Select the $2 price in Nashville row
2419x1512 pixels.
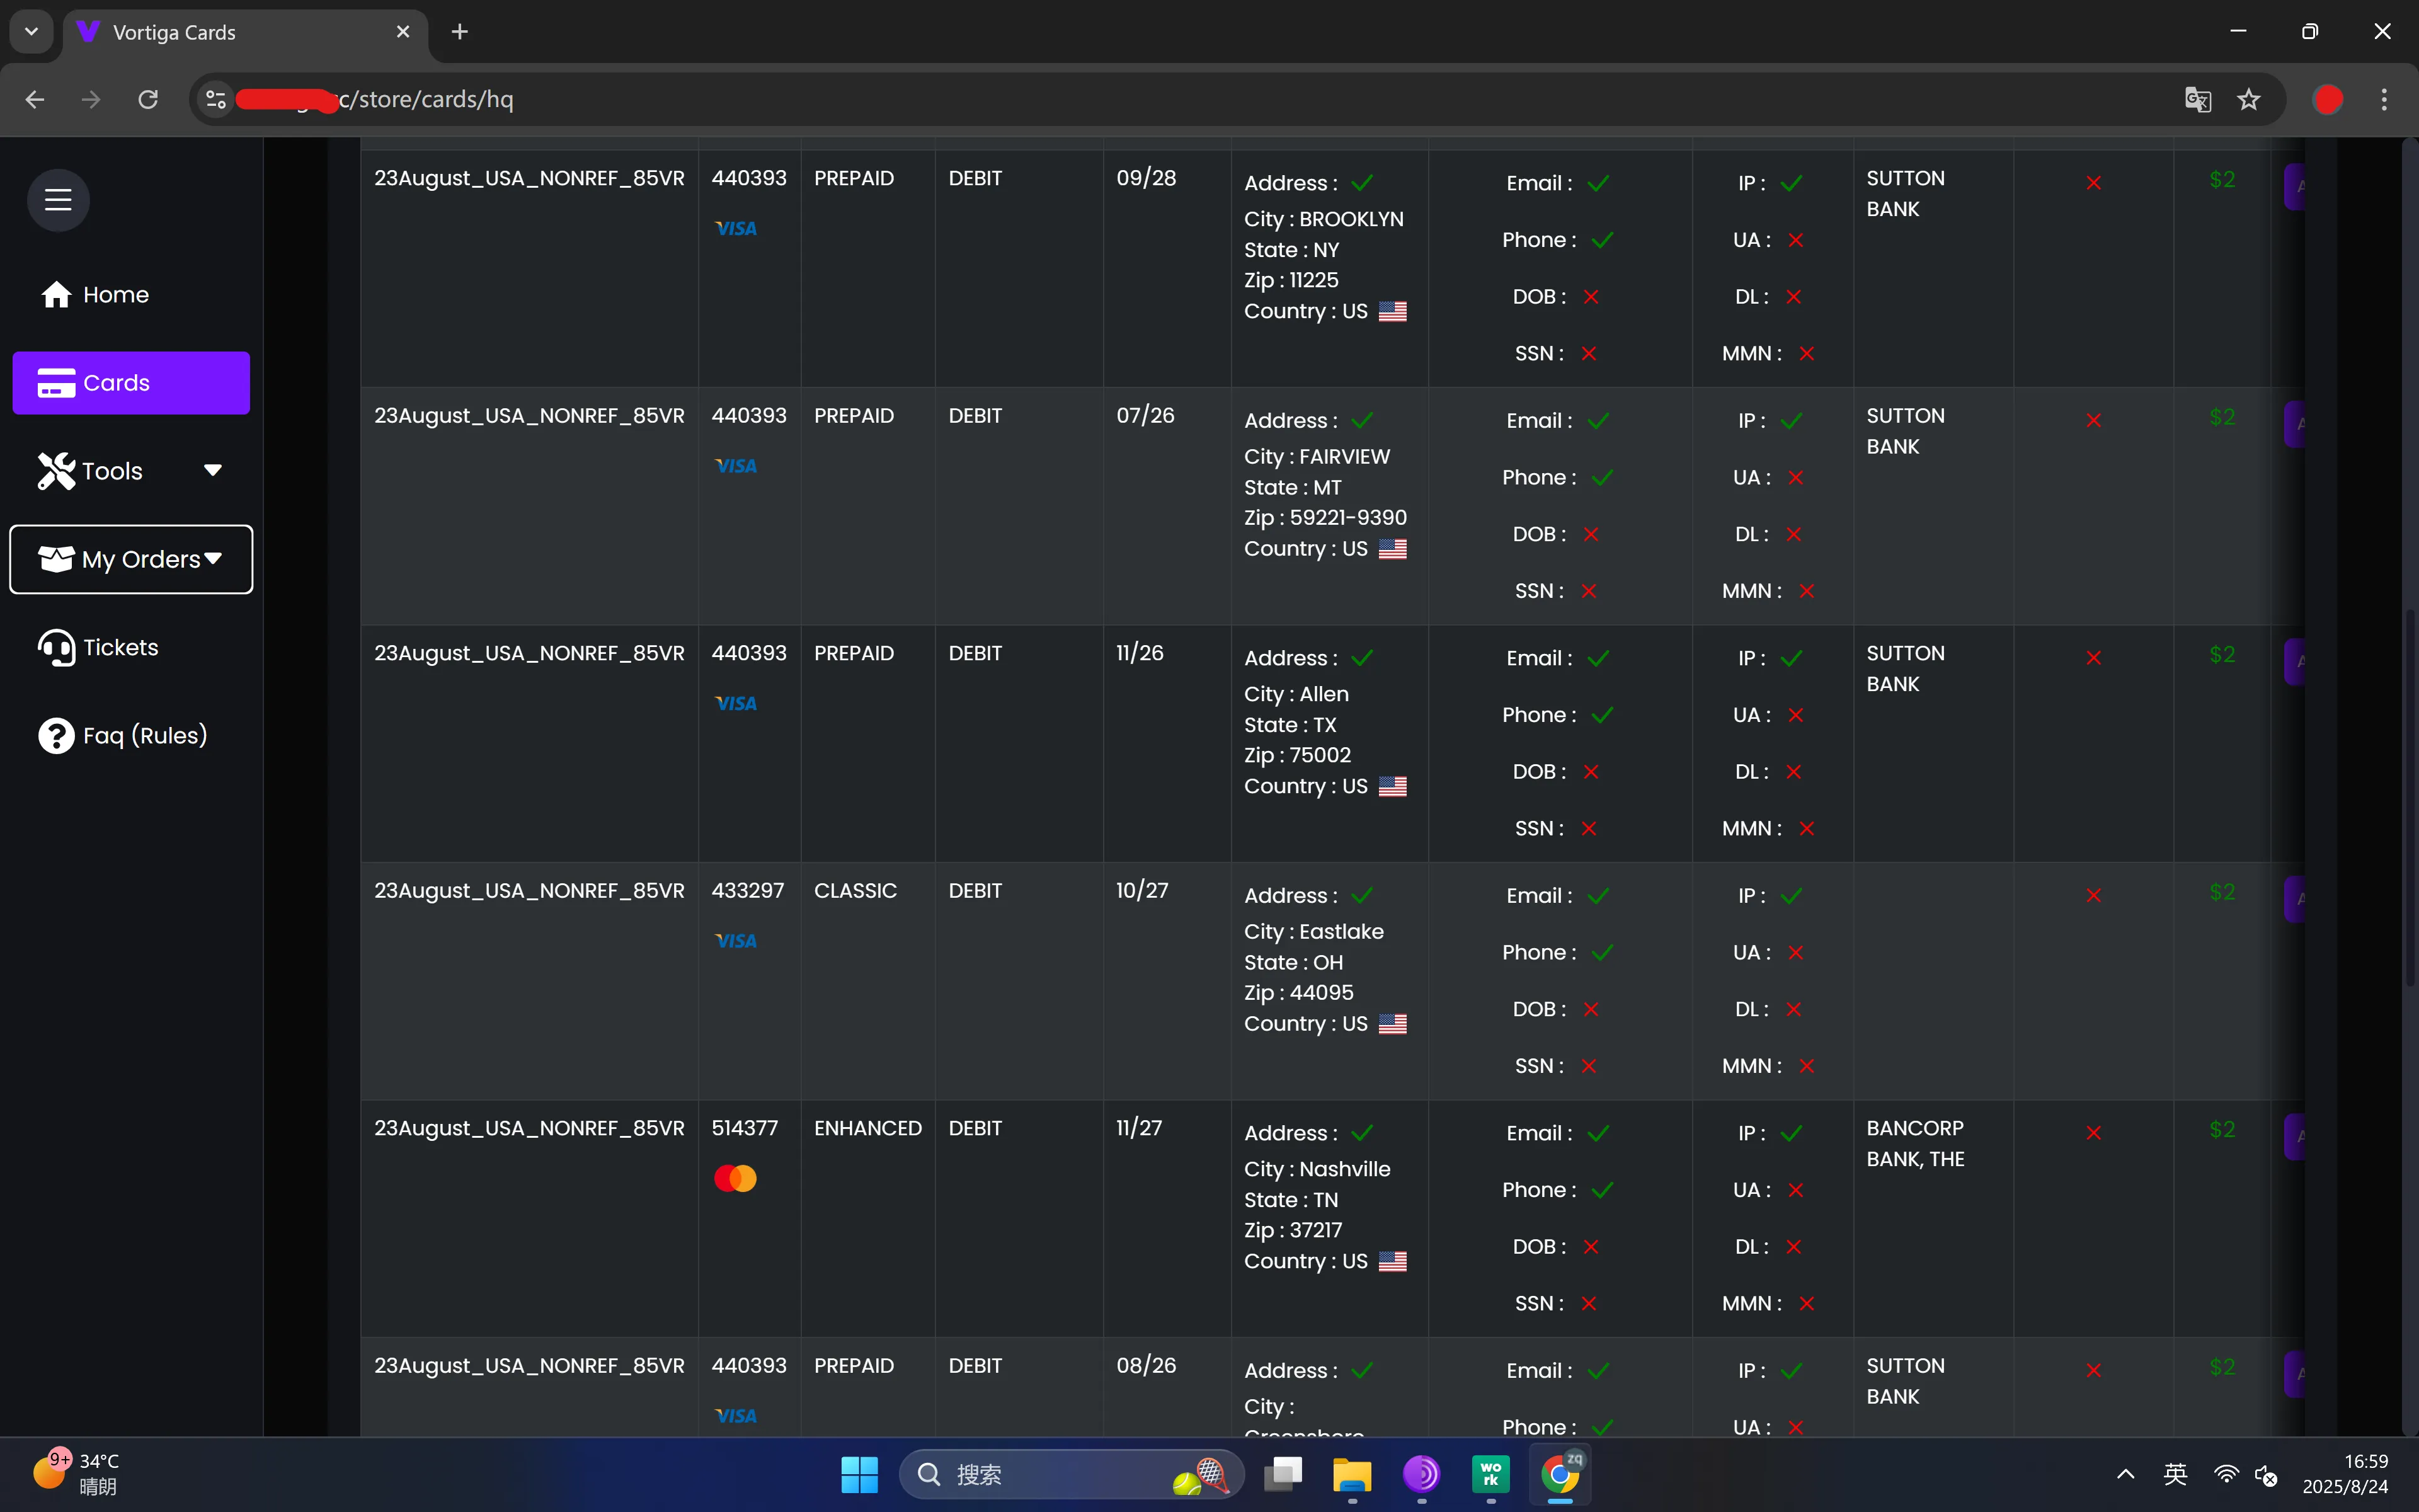point(2222,1129)
